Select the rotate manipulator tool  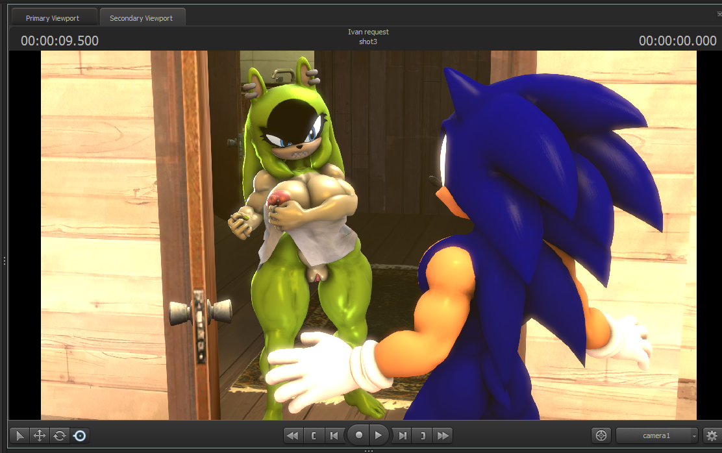[59, 435]
